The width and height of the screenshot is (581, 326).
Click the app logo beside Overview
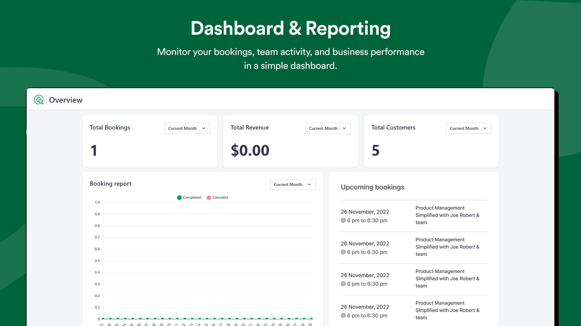click(39, 100)
